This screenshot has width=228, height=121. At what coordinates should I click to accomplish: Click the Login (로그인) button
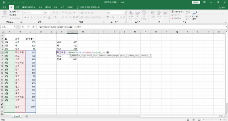[196, 2]
